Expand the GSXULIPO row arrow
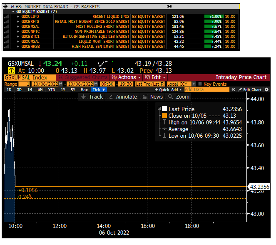276x245 pixels. (18, 17)
